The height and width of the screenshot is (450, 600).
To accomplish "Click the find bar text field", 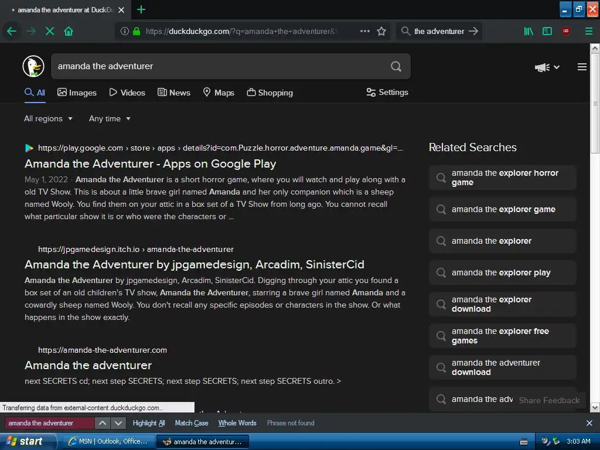I will [x=49, y=423].
